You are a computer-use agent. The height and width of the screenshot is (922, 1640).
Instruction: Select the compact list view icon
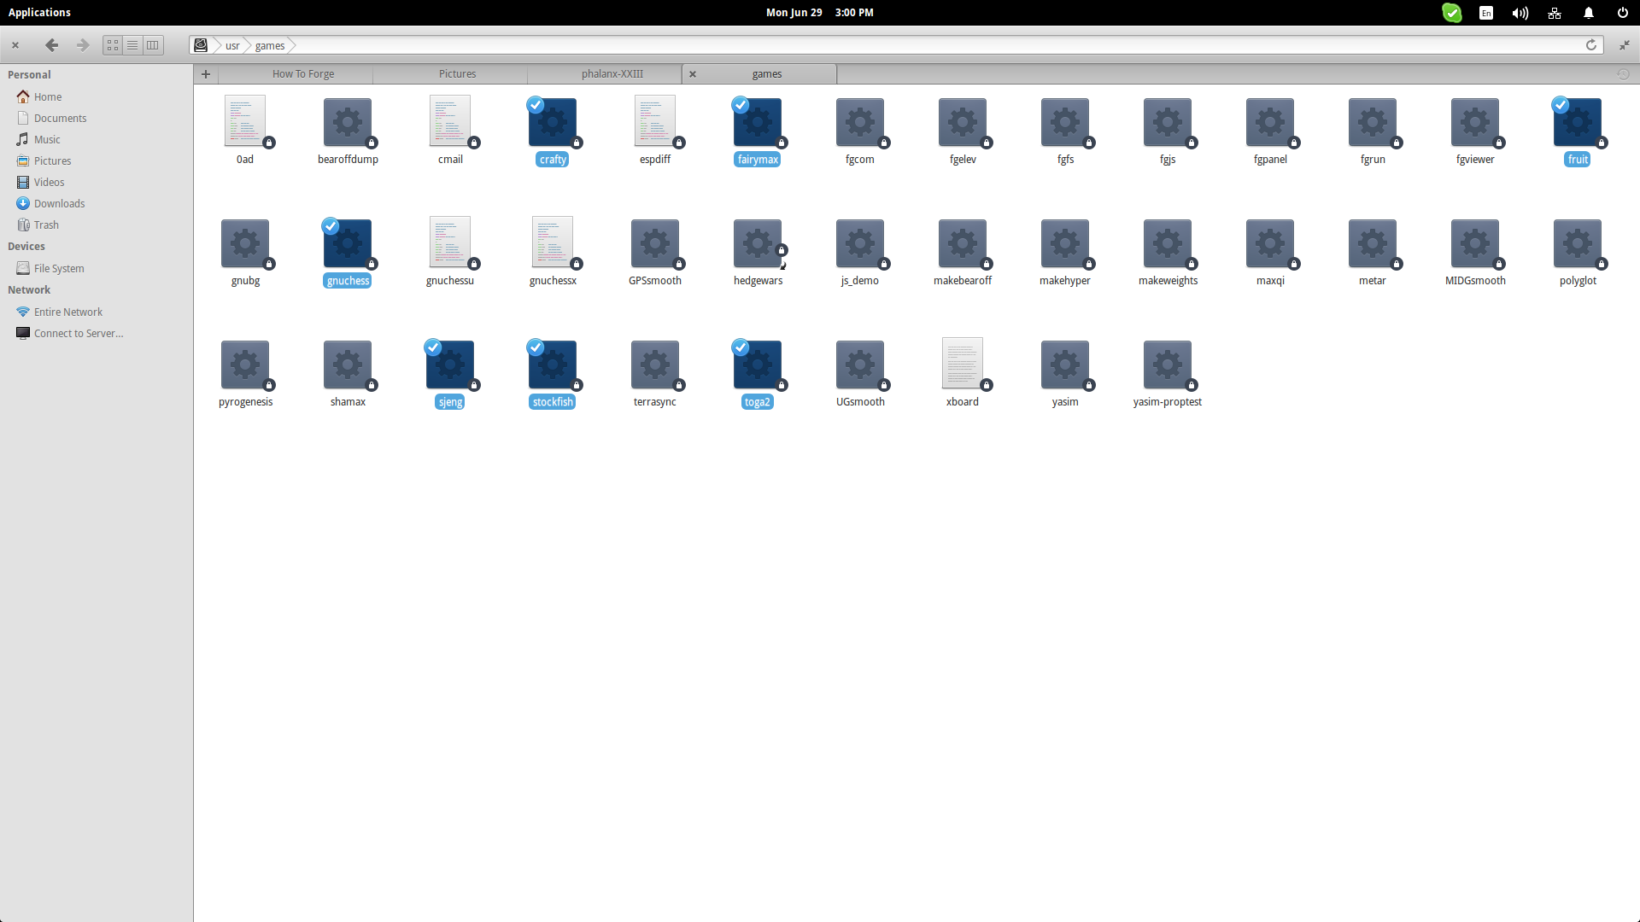pos(152,45)
